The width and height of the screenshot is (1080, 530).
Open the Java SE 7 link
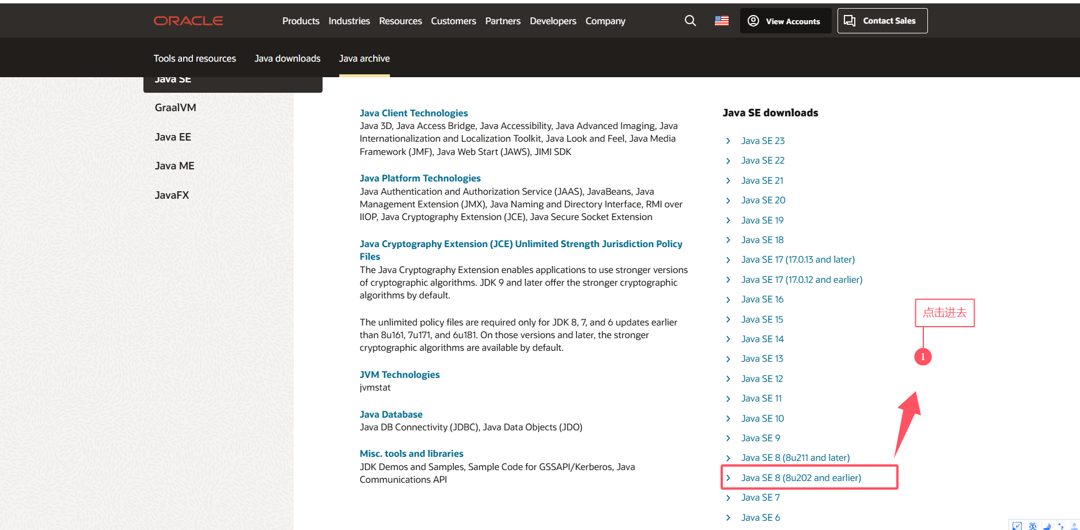760,498
